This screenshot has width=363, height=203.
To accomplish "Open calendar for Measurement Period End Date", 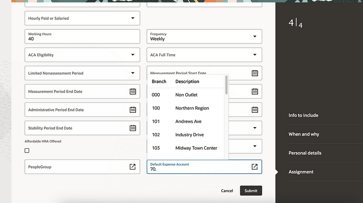I will [x=133, y=92].
